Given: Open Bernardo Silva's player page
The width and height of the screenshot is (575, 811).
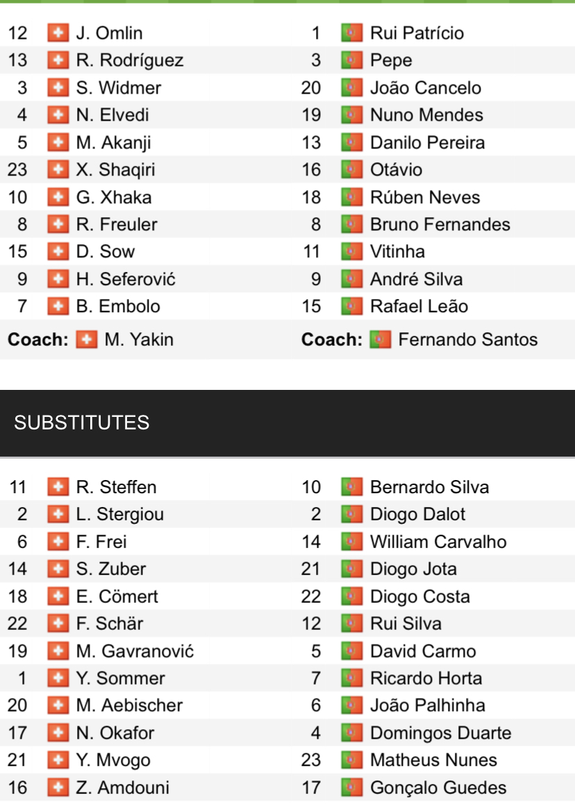Looking at the screenshot, I should point(429,487).
